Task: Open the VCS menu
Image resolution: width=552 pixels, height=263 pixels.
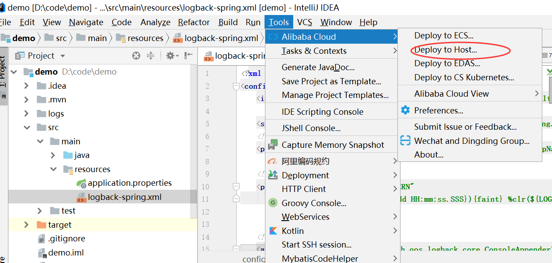Action: click(x=304, y=22)
